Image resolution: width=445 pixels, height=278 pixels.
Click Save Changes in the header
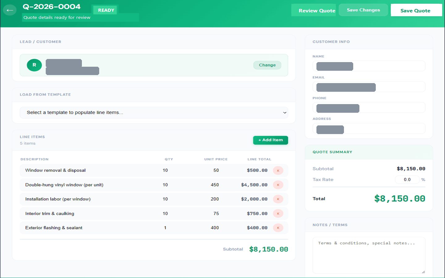pyautogui.click(x=363, y=10)
